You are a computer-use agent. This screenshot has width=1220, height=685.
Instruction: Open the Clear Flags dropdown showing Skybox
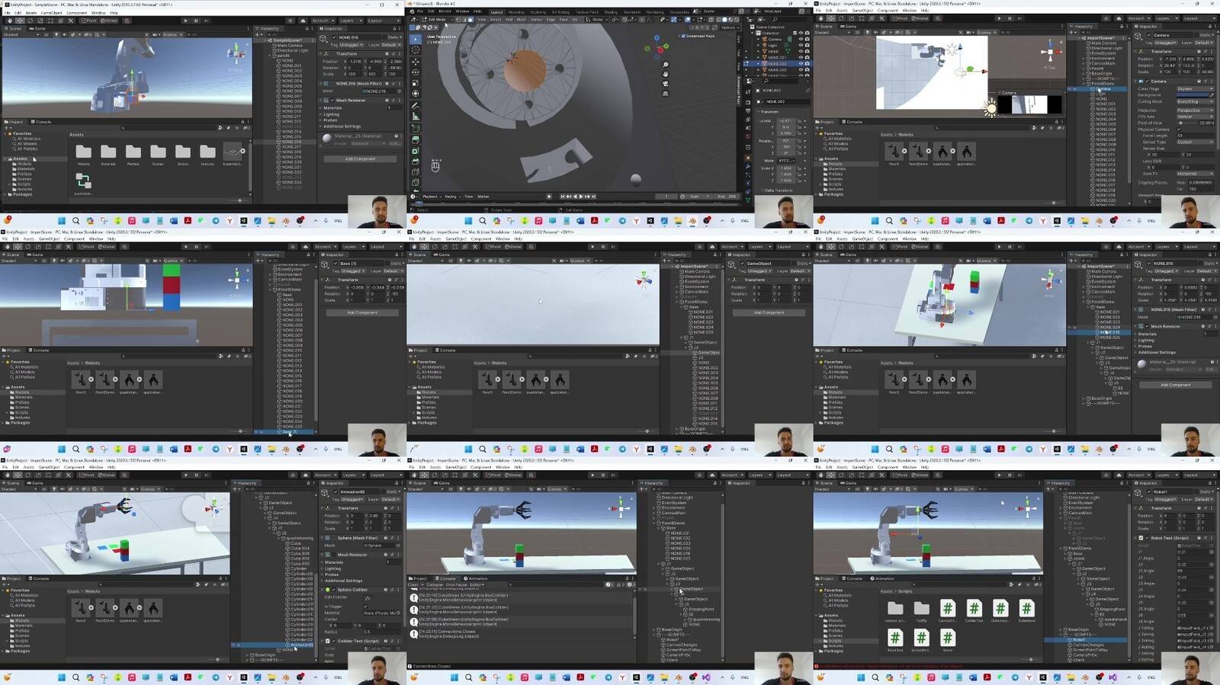1195,89
